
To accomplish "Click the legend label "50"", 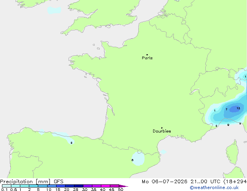I will click(x=120, y=189).
